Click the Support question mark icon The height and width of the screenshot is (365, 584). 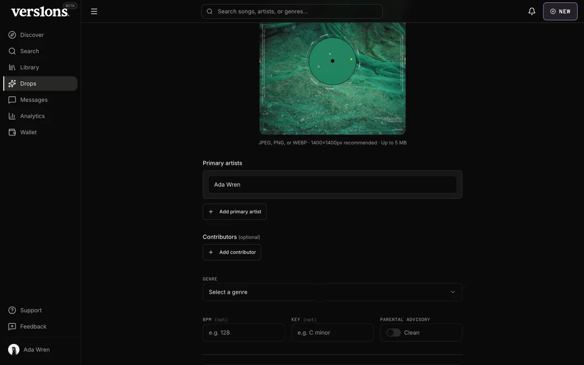point(12,310)
